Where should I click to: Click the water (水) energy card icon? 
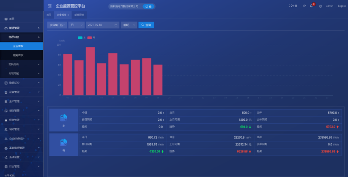(64, 117)
